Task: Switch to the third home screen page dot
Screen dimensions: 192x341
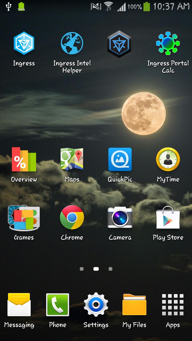Action: tap(110, 269)
